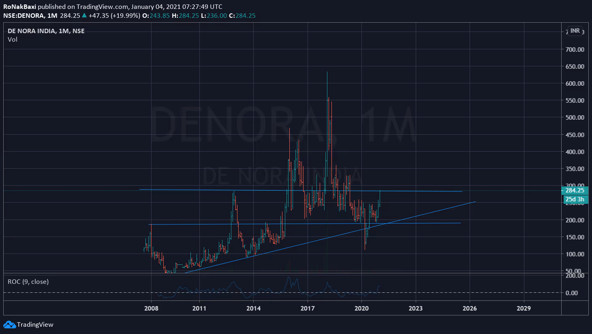Click the DE NORA INDIA chart title
The height and width of the screenshot is (334, 592).
click(32, 31)
